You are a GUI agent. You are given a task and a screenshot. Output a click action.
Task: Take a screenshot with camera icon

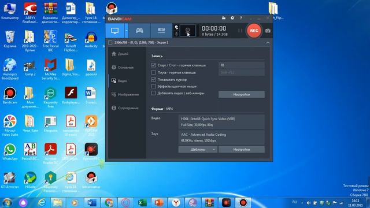point(268,31)
